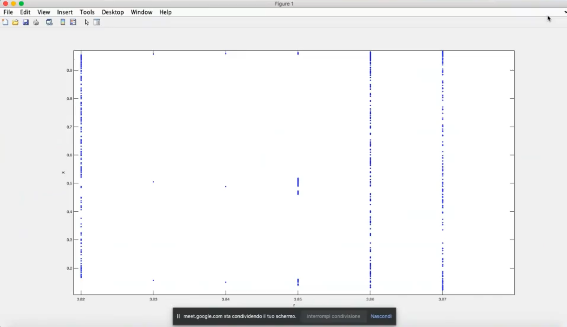Click the Interrompi condivisione button
The height and width of the screenshot is (327, 567).
click(333, 316)
